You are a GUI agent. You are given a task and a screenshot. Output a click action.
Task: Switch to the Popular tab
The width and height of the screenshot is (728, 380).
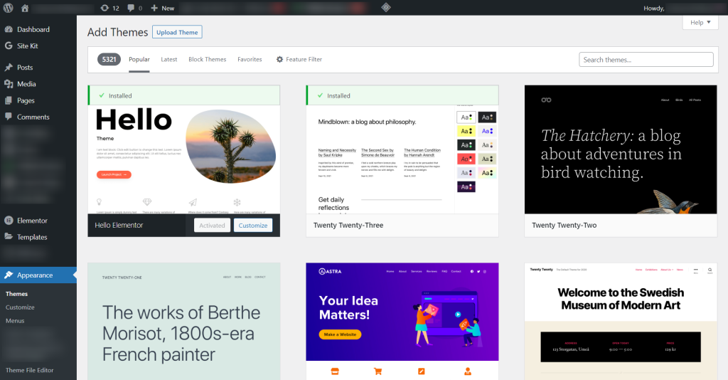tap(139, 60)
